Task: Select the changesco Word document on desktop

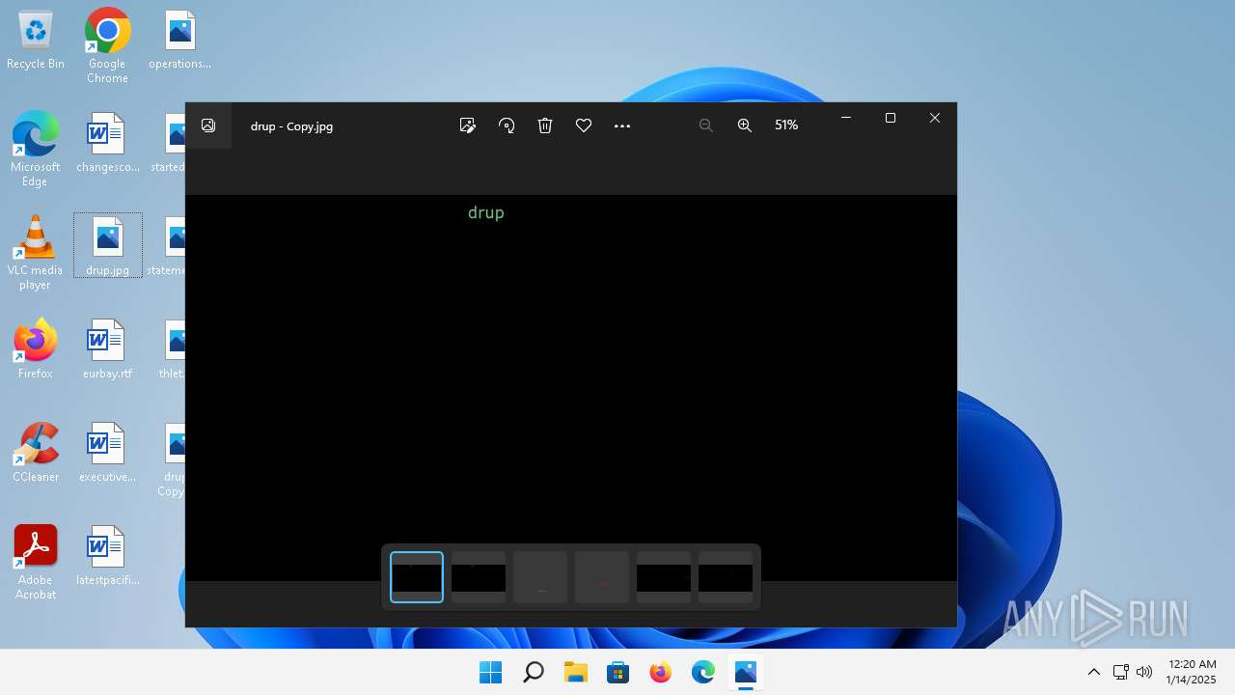Action: (x=107, y=144)
